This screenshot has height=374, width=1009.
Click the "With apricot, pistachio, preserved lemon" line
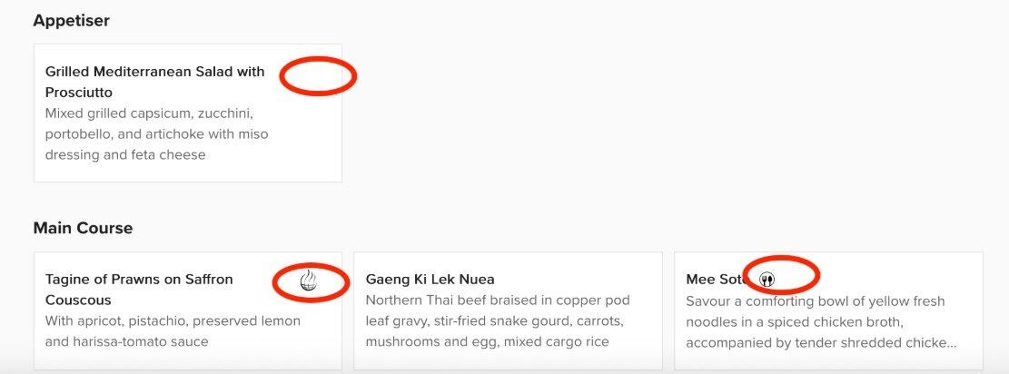(x=173, y=320)
